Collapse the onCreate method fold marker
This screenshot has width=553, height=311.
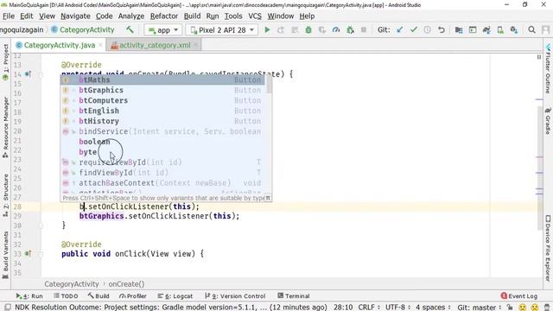(x=41, y=74)
